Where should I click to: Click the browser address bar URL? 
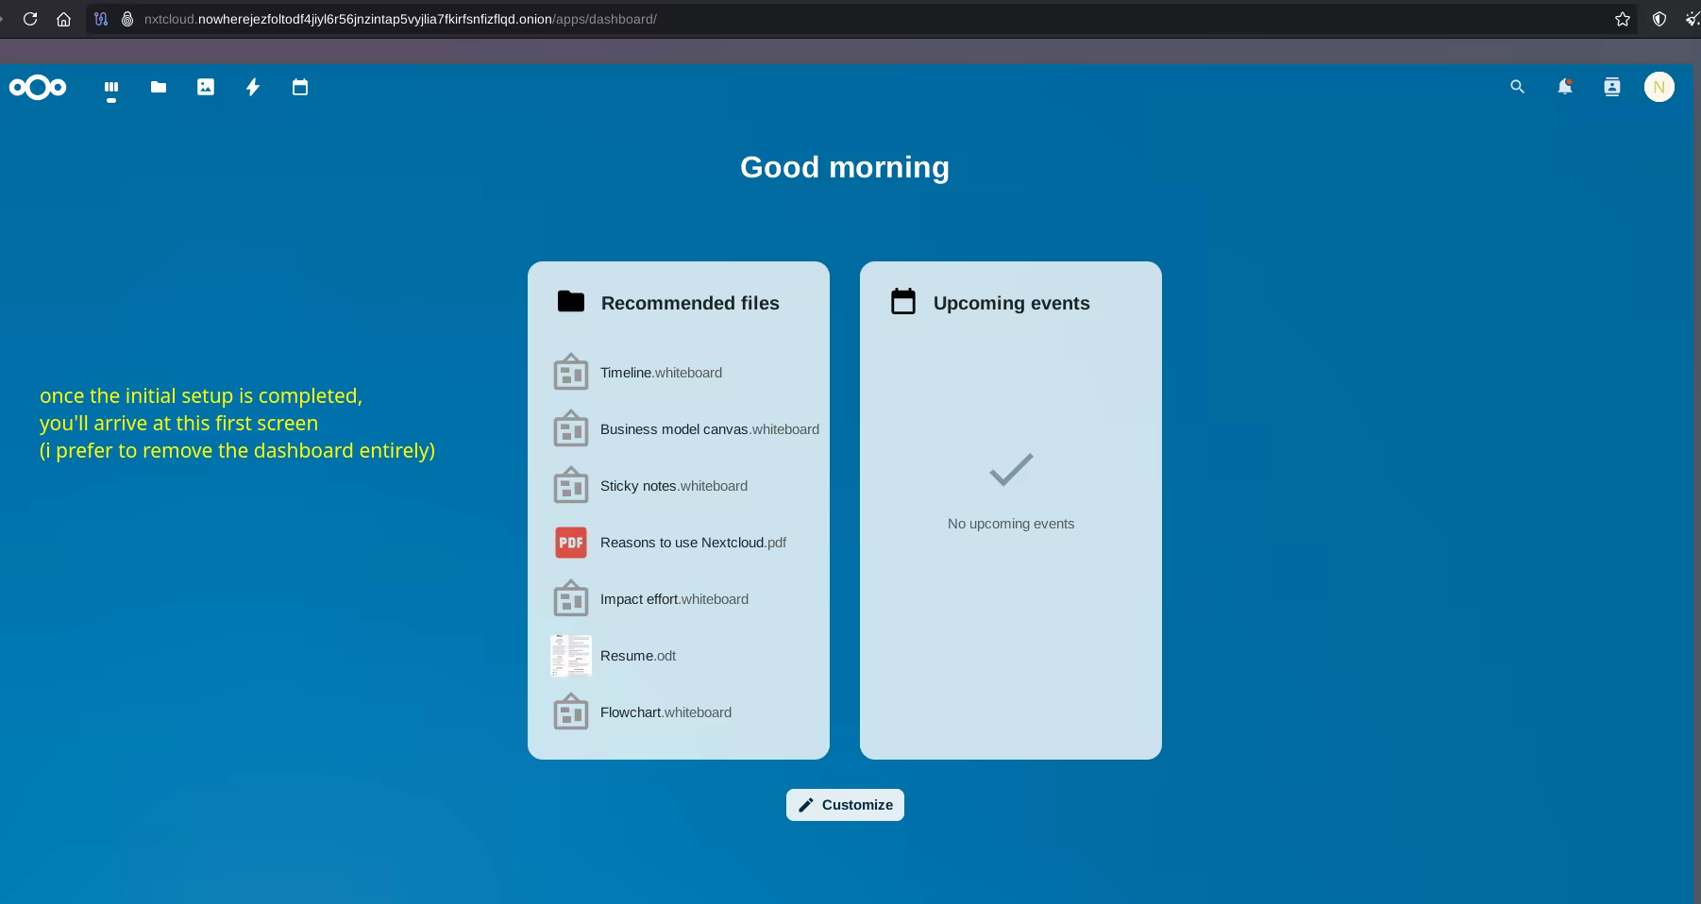[x=400, y=19]
